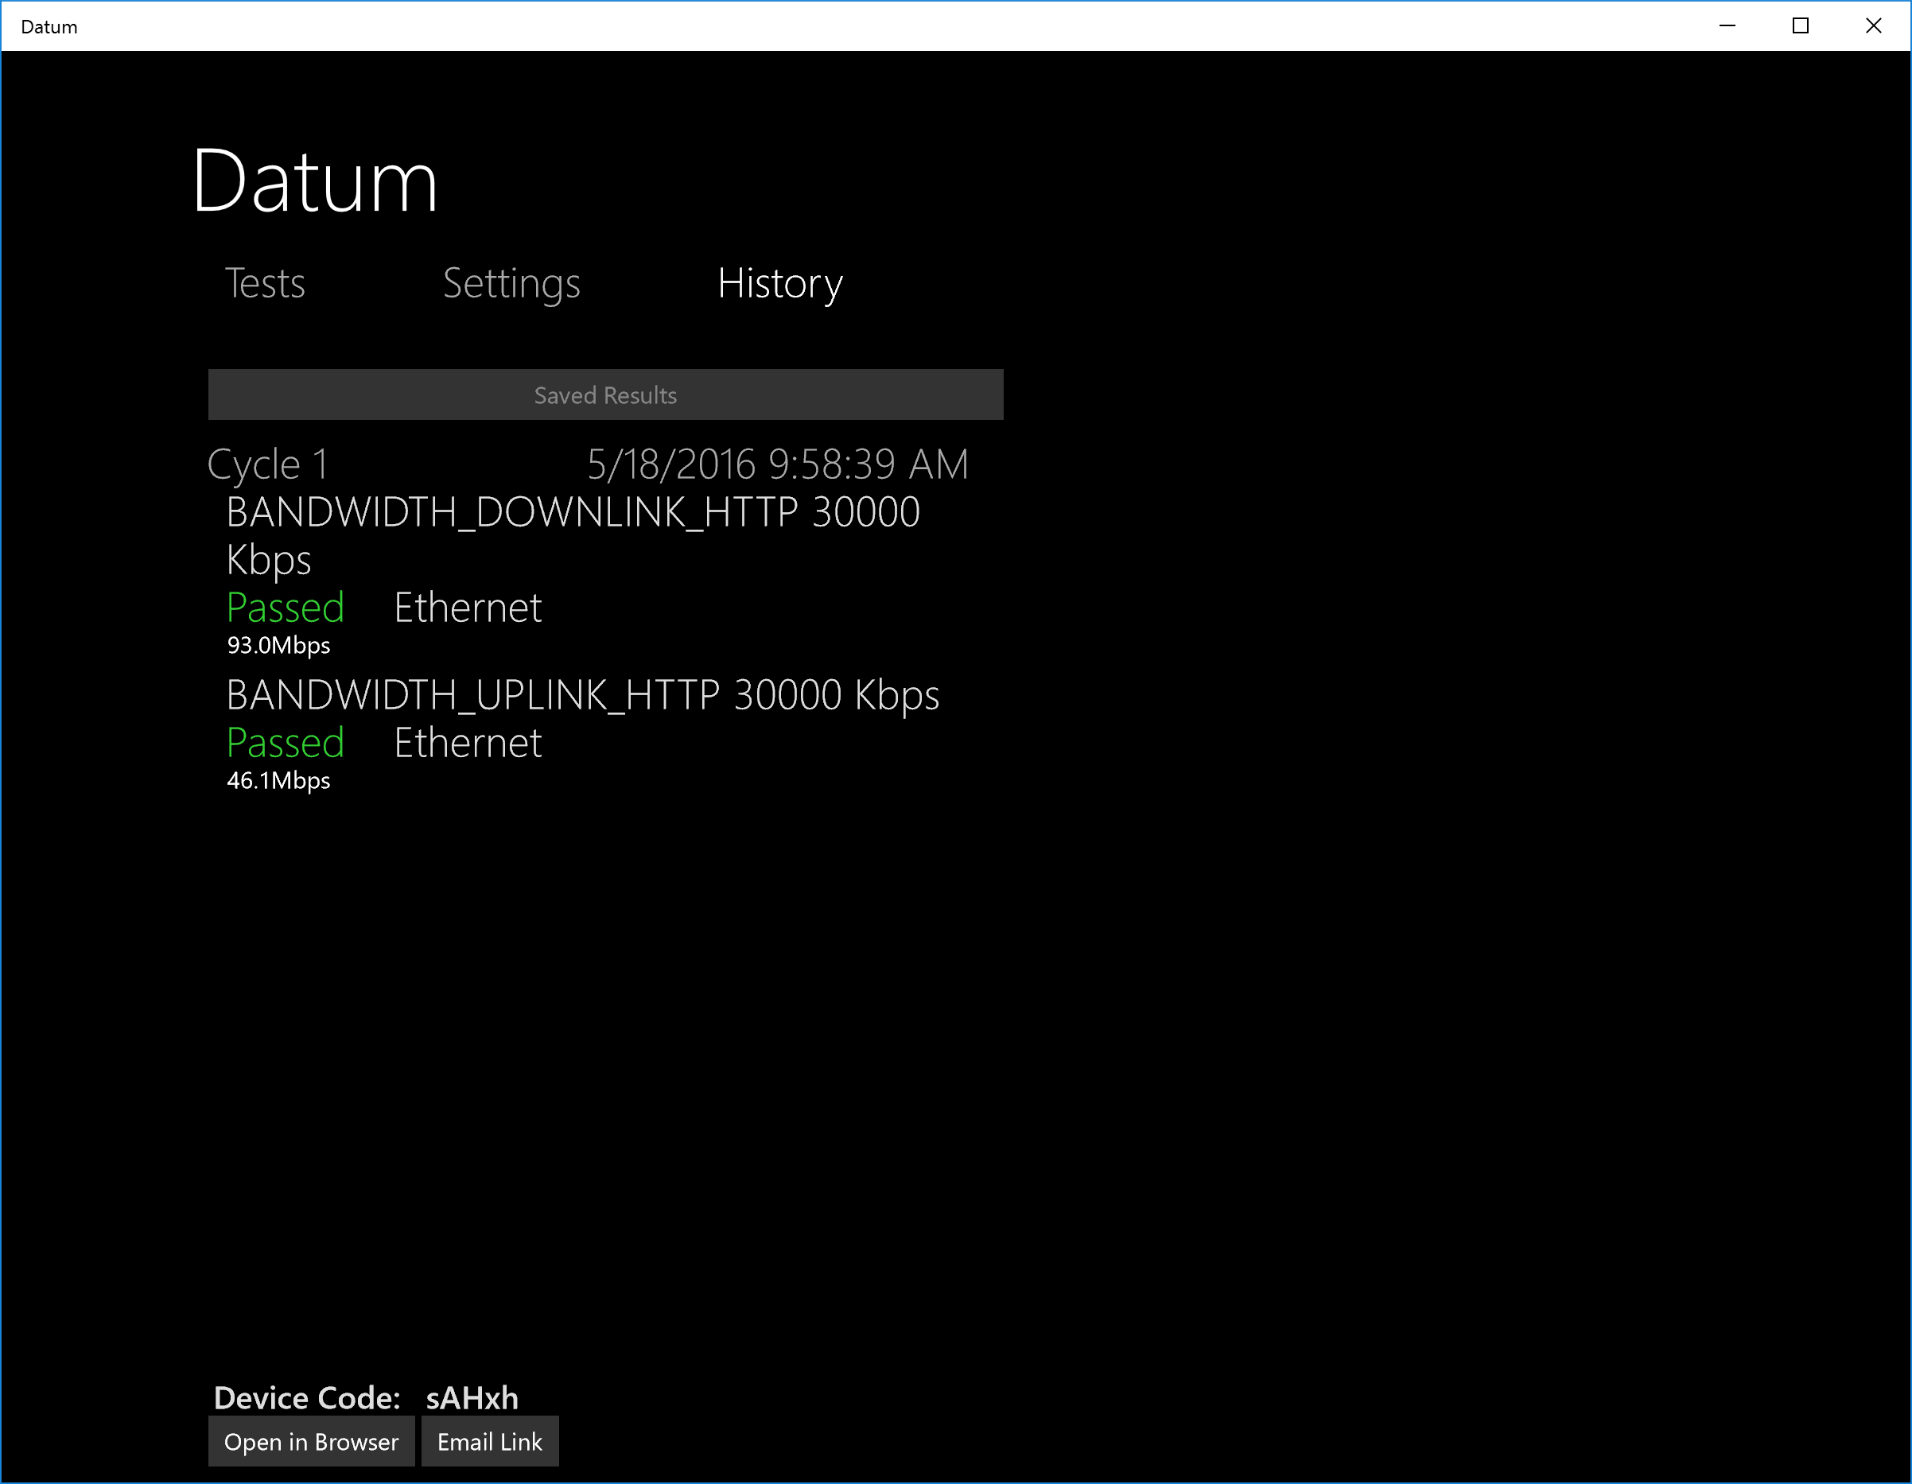The image size is (1912, 1484).
Task: Click the Email Link button
Action: point(489,1442)
